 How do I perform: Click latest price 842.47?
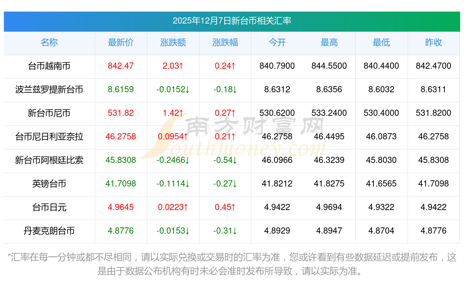(x=121, y=66)
